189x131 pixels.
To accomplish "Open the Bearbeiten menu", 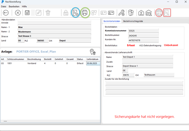I will pos(14,6).
